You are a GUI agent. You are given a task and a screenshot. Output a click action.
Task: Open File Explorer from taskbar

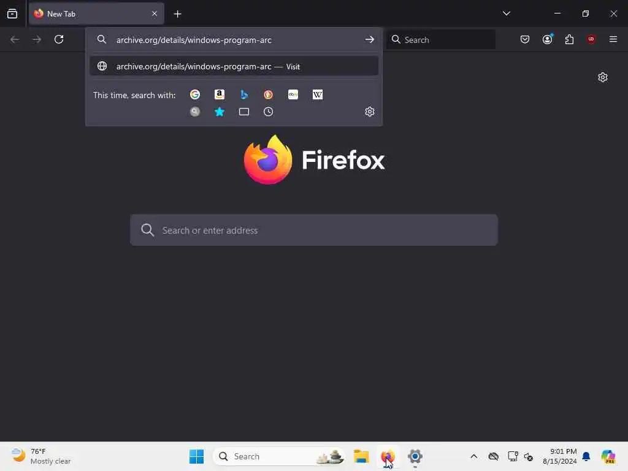(x=361, y=456)
